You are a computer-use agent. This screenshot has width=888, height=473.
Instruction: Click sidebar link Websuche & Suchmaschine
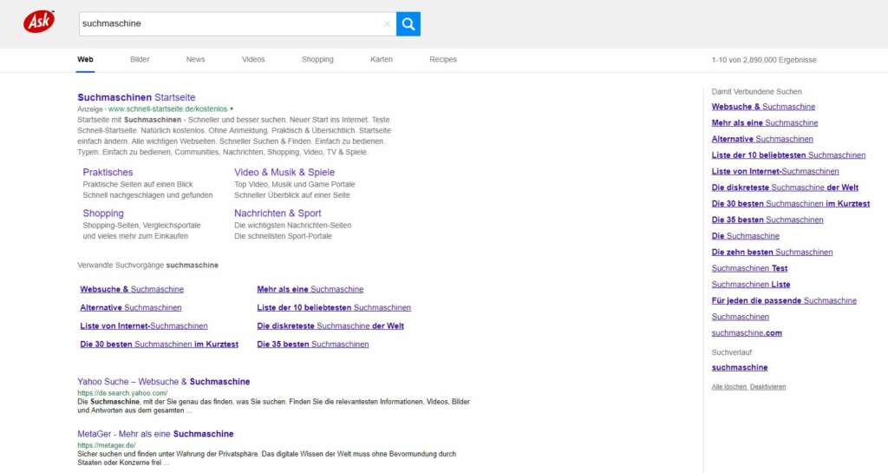point(763,107)
